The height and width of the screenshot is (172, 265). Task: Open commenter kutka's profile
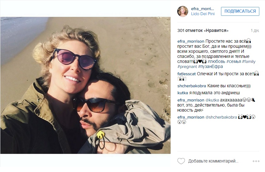(x=183, y=93)
